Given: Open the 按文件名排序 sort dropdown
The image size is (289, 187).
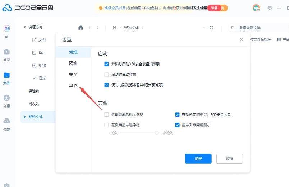Looking at the screenshot, I should (261, 39).
